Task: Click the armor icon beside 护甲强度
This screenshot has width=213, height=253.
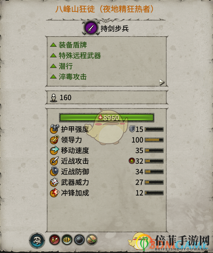Action: (54, 129)
